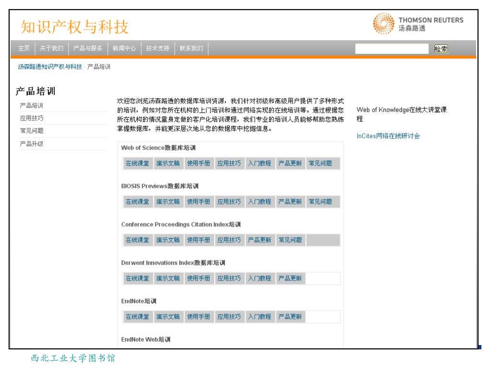Open 入门教程 under Web of Science
Screen dimensions: 491x368
coord(259,163)
